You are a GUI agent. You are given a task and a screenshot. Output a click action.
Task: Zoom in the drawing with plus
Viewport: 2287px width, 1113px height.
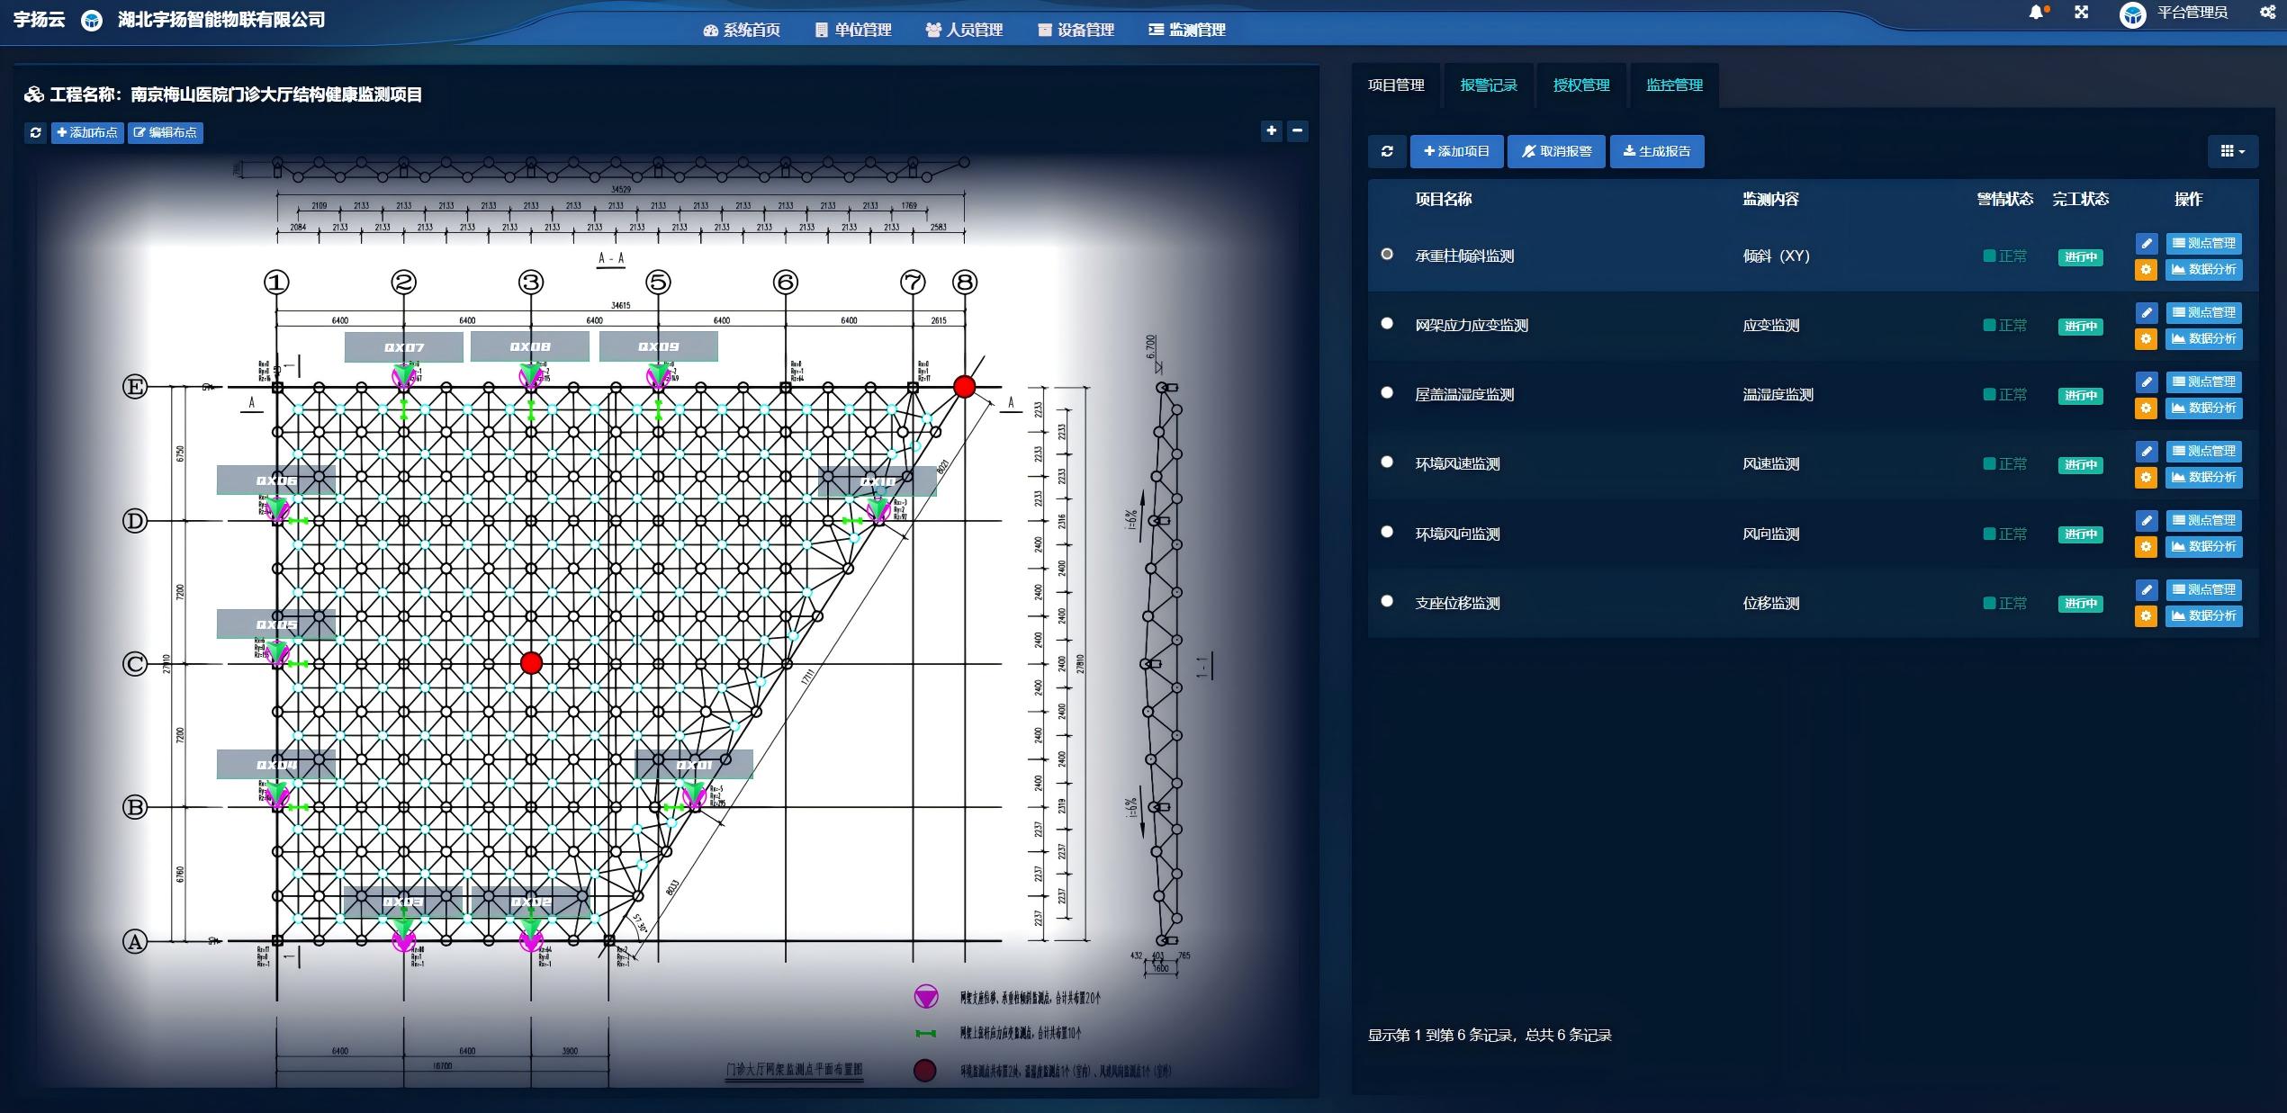(x=1271, y=131)
